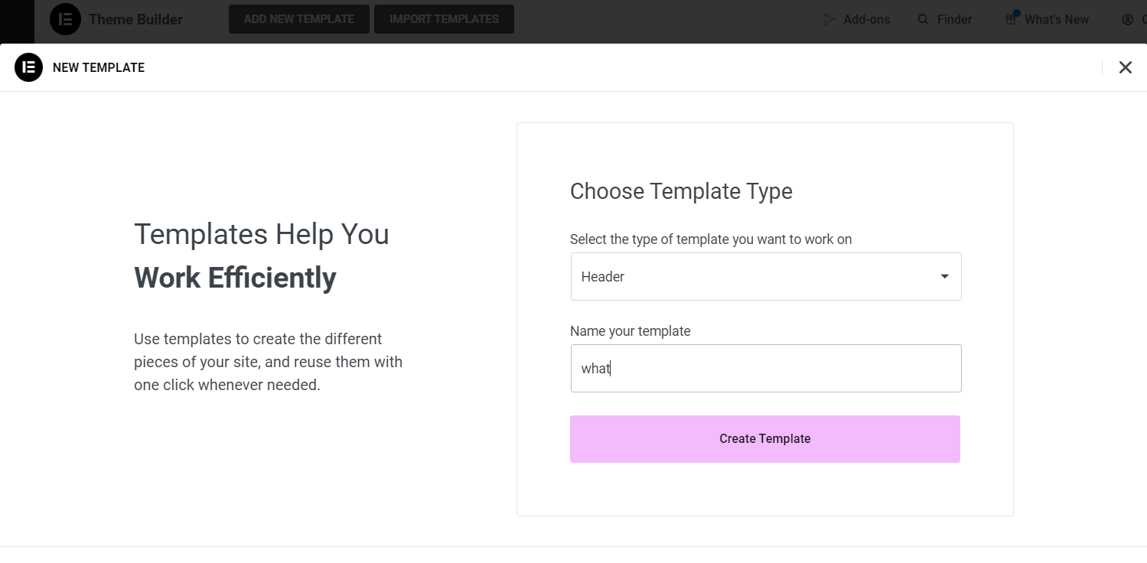Click the Work Efficiently bold heading

pyautogui.click(x=235, y=278)
